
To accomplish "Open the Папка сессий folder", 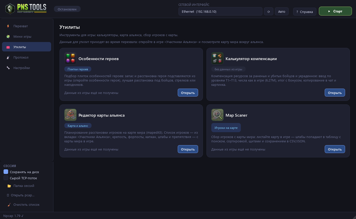I will (x=26, y=186).
